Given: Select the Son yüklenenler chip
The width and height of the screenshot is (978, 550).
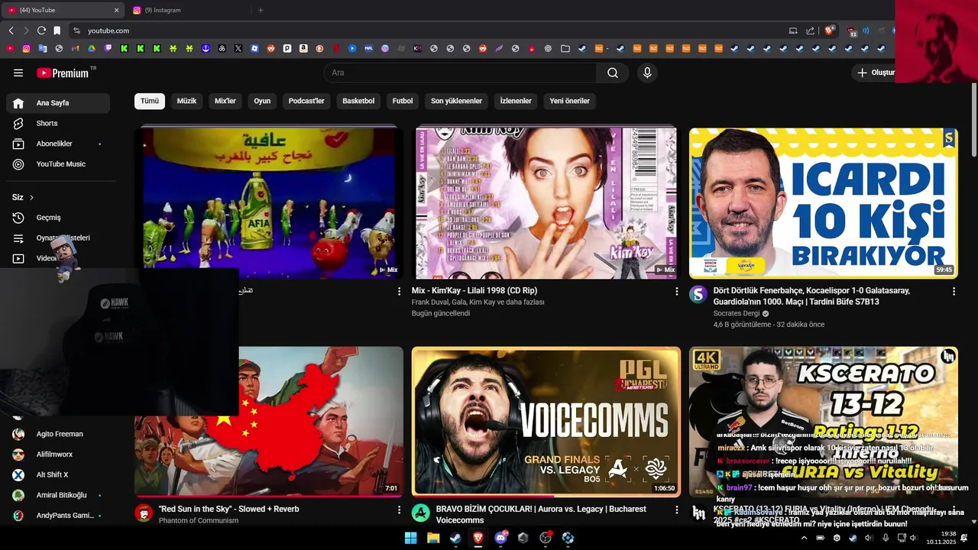Looking at the screenshot, I should pos(456,101).
